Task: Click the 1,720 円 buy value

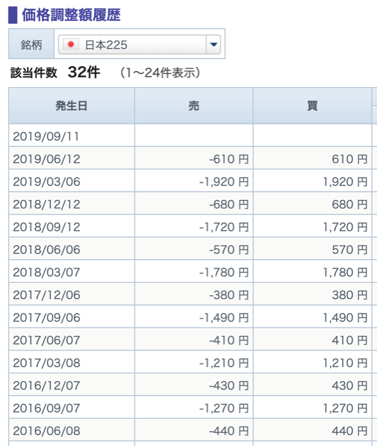Action: pyautogui.click(x=345, y=227)
